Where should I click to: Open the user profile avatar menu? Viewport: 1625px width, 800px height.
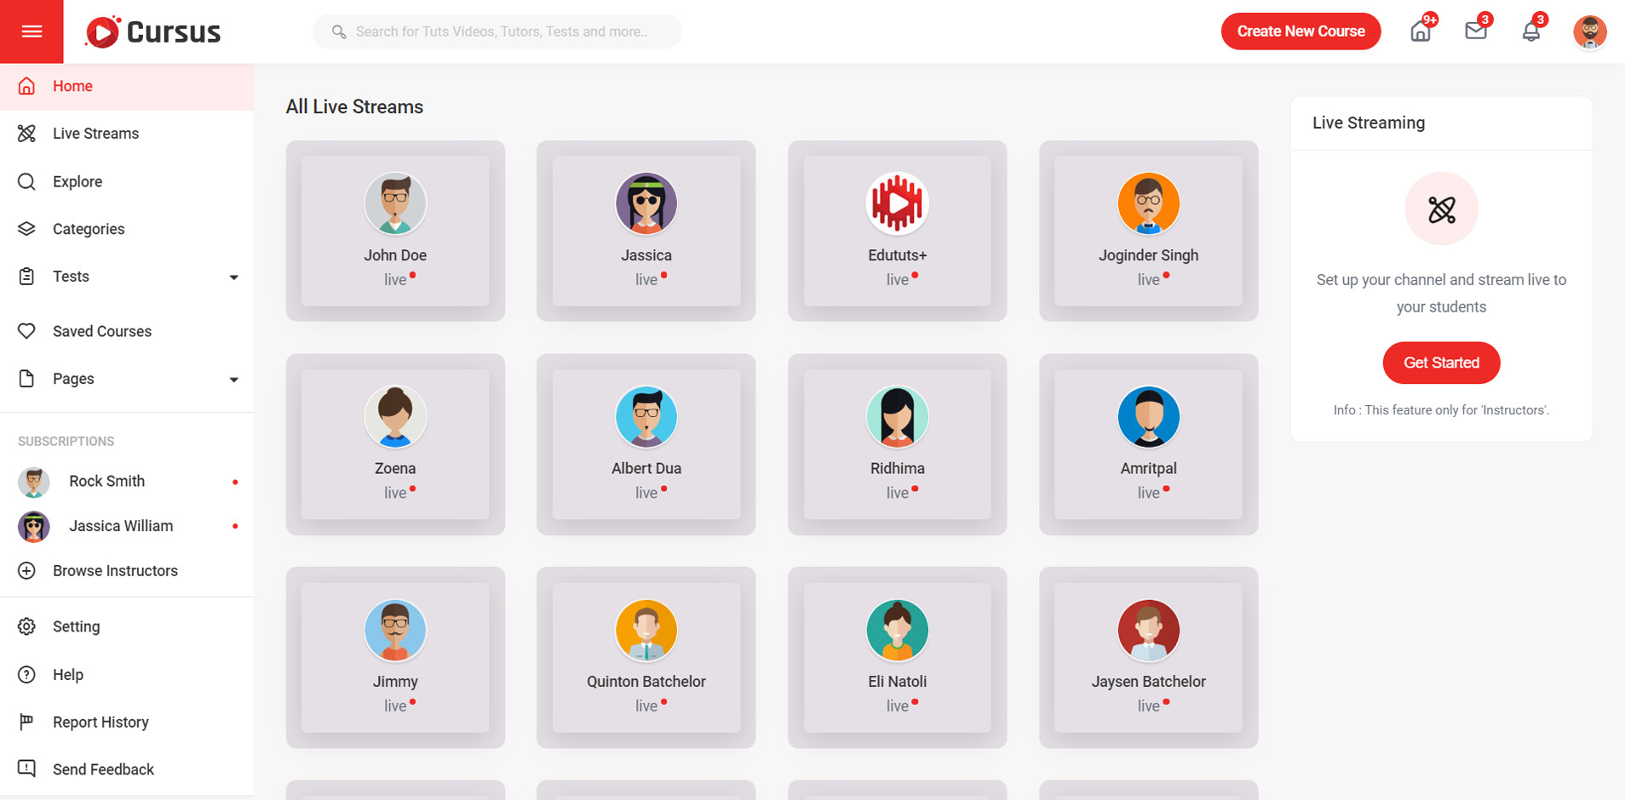[x=1588, y=32]
